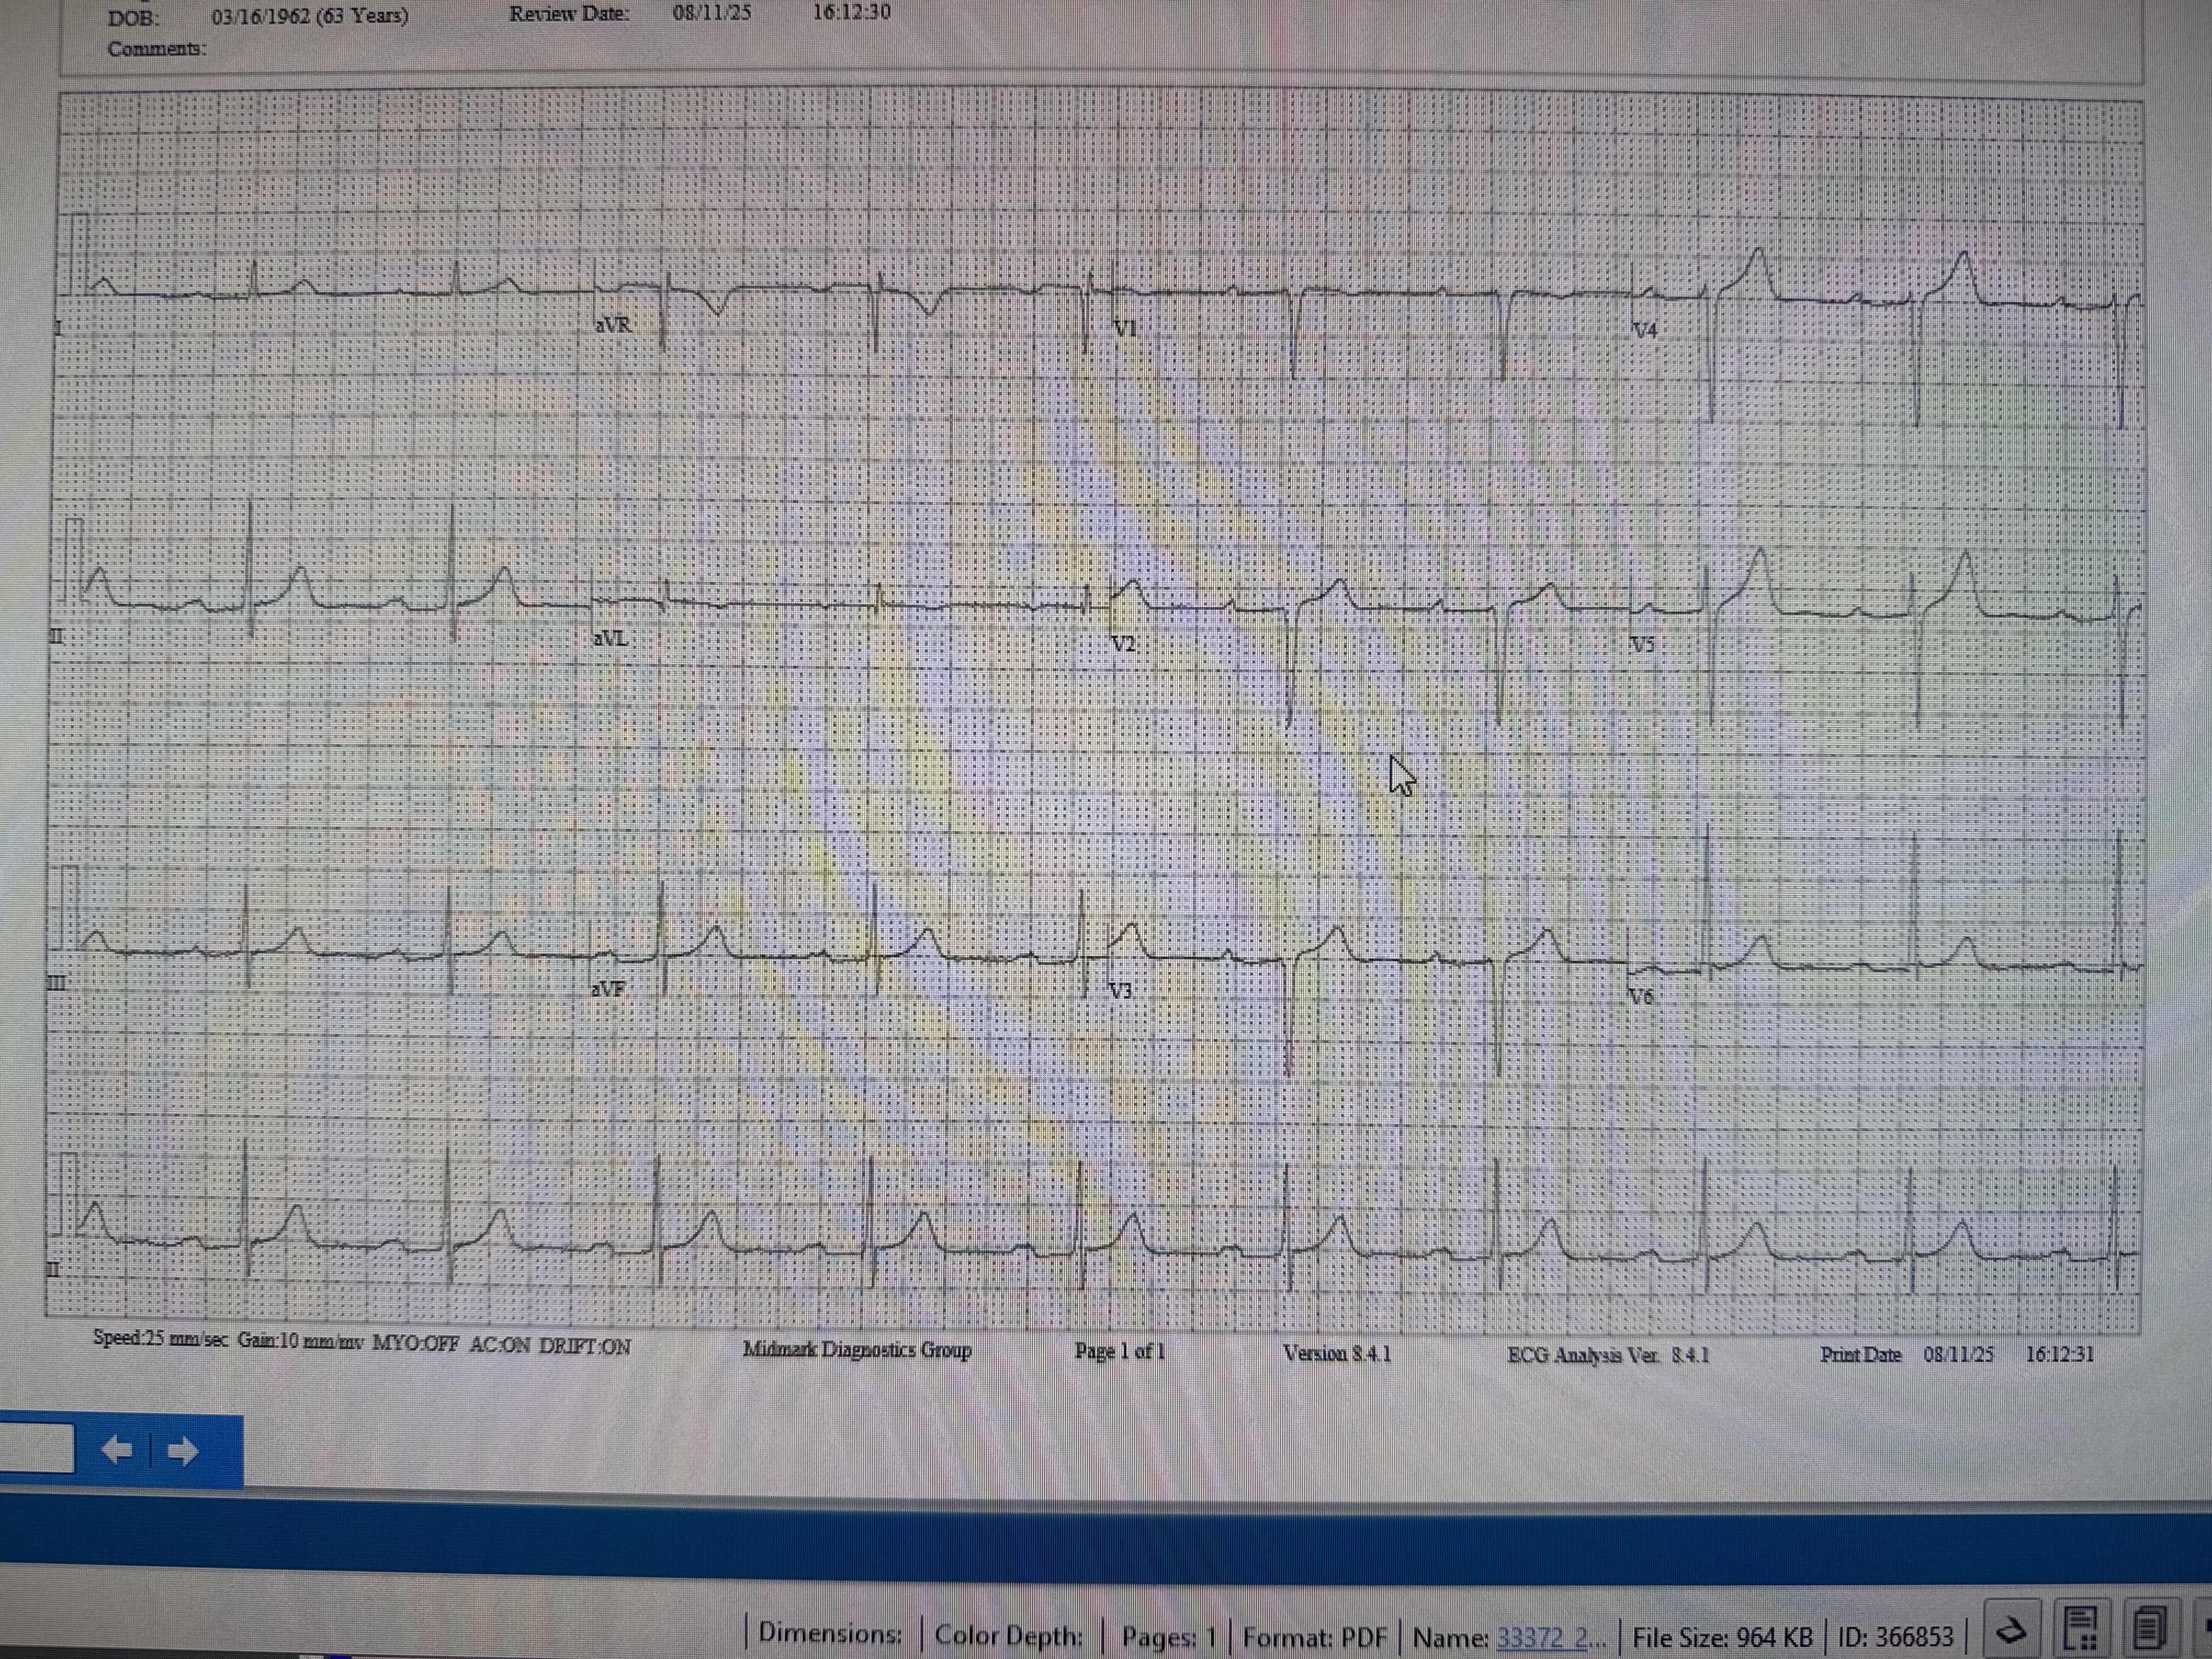
Task: Click the V1 lead label on the ECG
Action: click(1124, 329)
